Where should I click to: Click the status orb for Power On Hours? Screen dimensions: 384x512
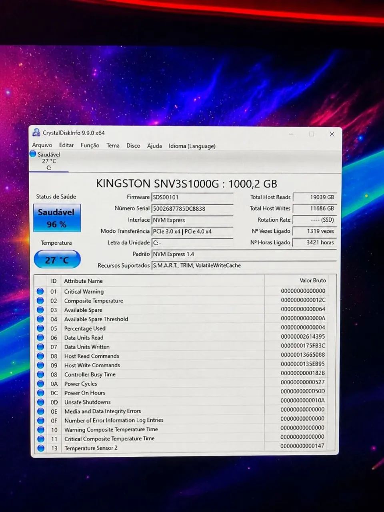(40, 392)
